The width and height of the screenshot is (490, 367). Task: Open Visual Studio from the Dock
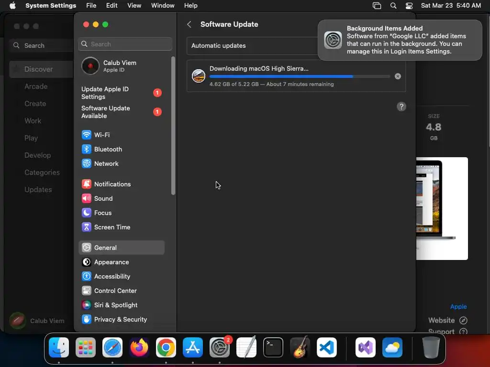click(366, 347)
